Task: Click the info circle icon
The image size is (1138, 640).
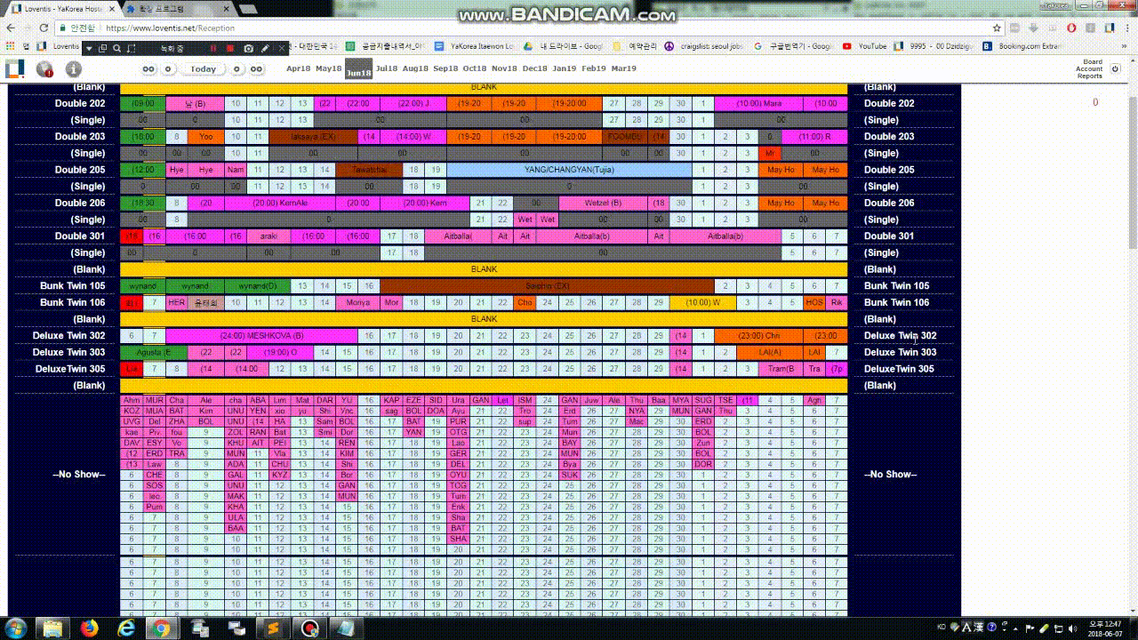Action: pos(73,68)
